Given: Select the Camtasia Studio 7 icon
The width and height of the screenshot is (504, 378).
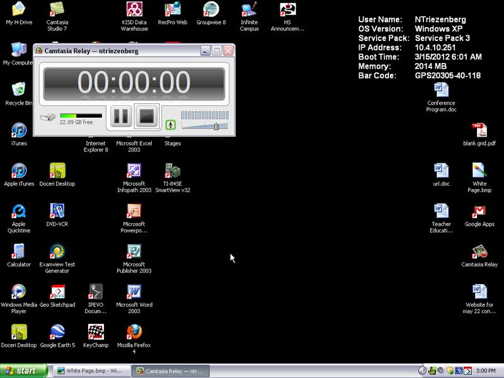Looking at the screenshot, I should click(x=57, y=16).
